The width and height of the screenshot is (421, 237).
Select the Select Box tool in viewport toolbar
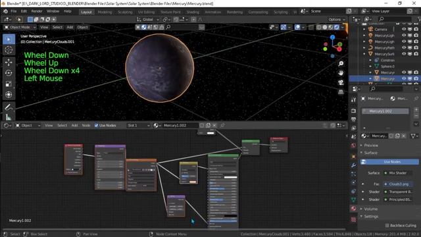click(x=9, y=39)
